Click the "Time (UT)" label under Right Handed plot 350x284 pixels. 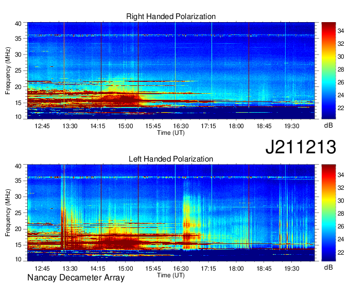point(171,133)
